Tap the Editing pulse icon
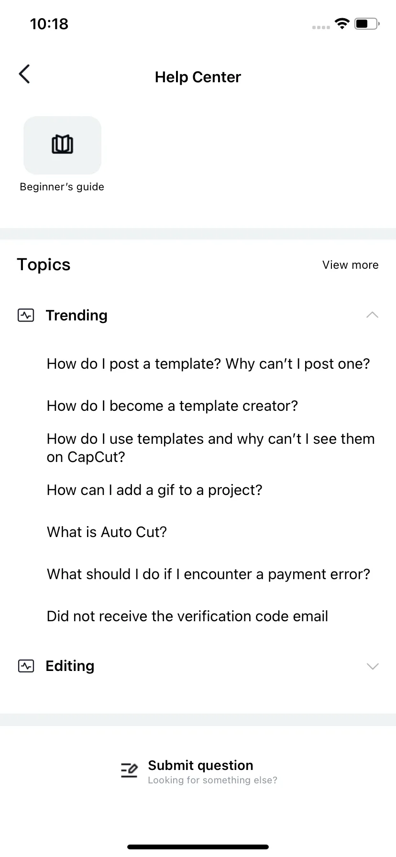 click(x=26, y=666)
